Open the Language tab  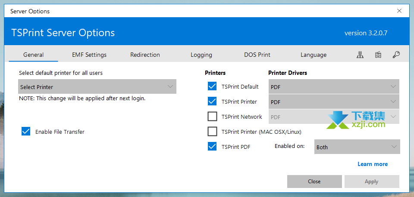pos(314,55)
